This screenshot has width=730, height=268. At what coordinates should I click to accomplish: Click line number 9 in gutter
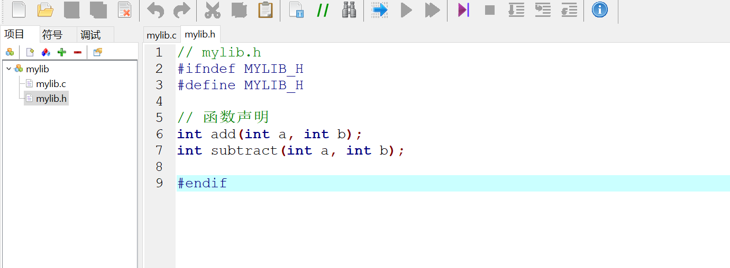click(159, 184)
